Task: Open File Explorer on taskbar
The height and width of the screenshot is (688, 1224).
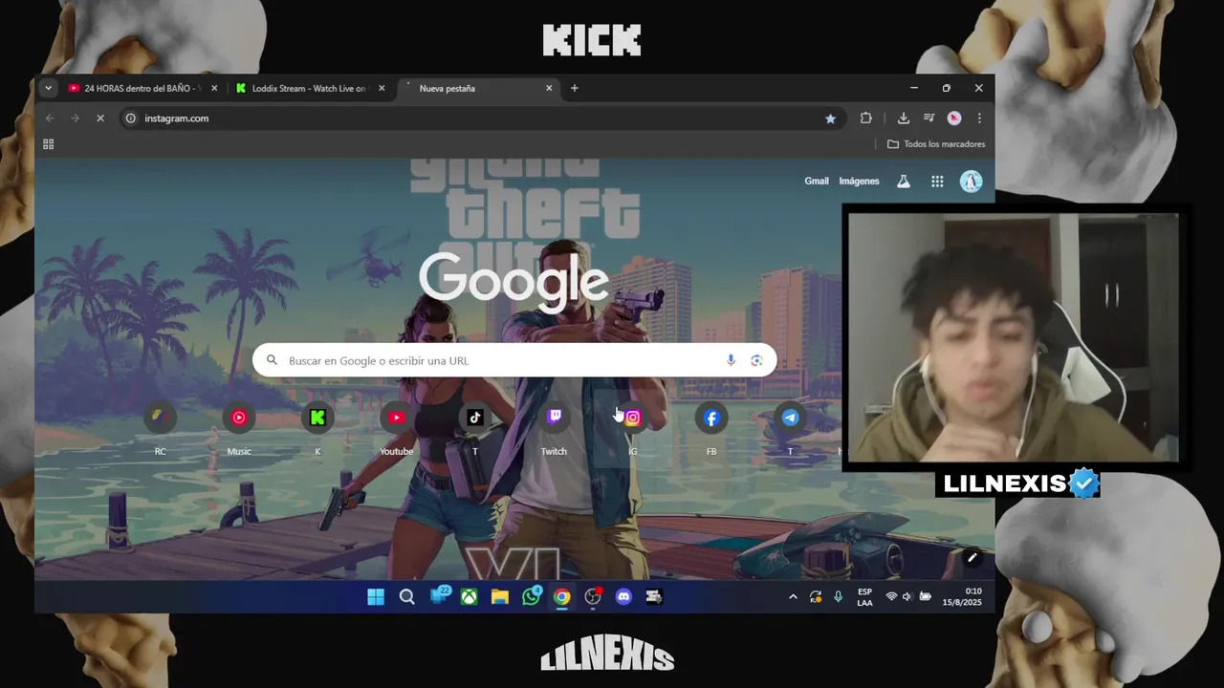Action: (499, 597)
